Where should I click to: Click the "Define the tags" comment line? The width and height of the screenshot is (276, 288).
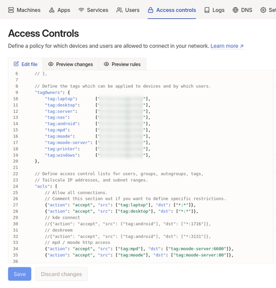(123, 86)
